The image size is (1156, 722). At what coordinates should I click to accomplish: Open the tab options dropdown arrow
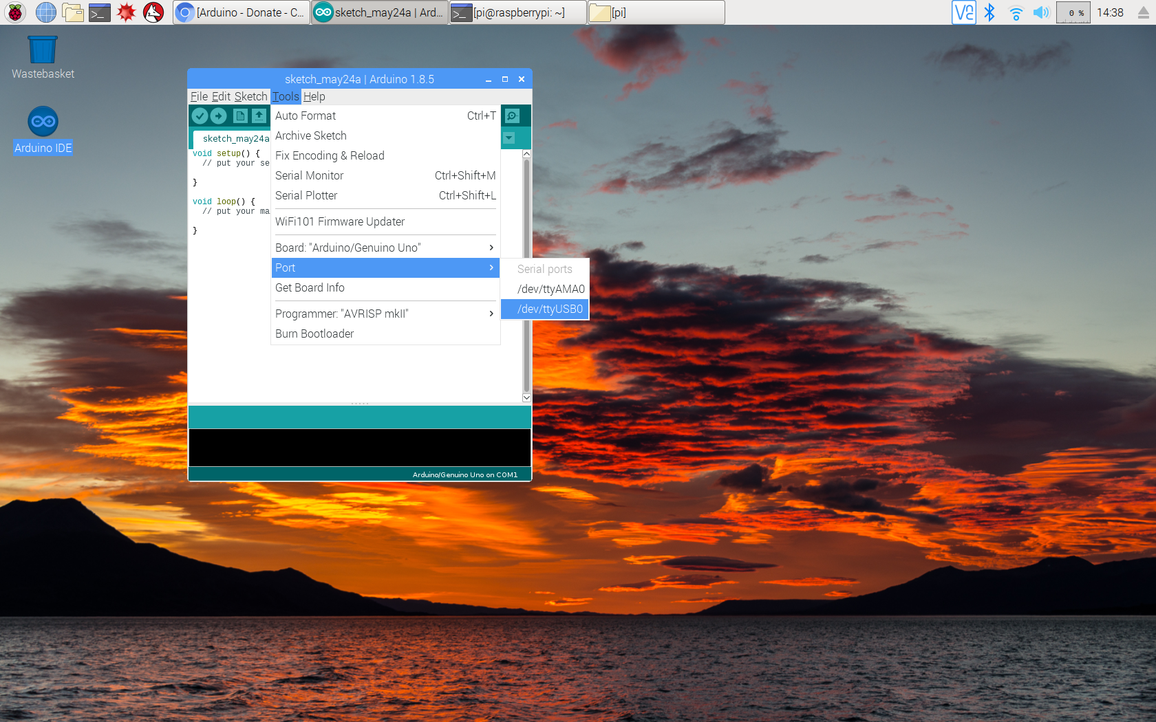[509, 138]
